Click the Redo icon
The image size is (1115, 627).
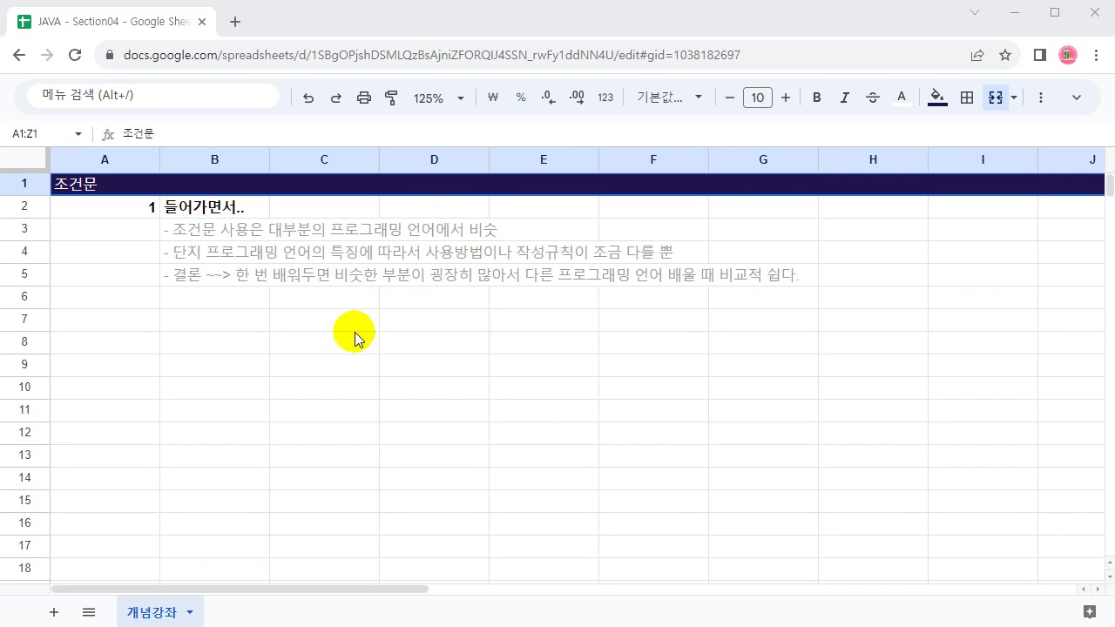pyautogui.click(x=335, y=98)
